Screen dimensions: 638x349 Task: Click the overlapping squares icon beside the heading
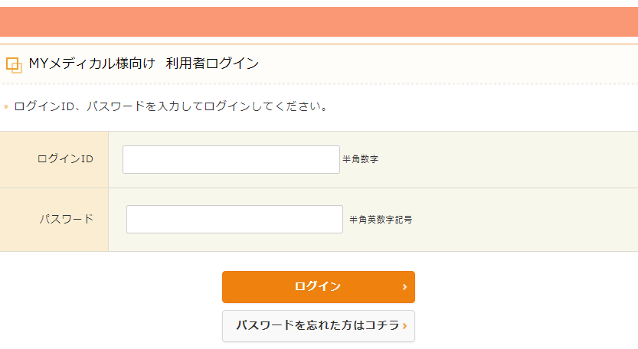[14, 65]
